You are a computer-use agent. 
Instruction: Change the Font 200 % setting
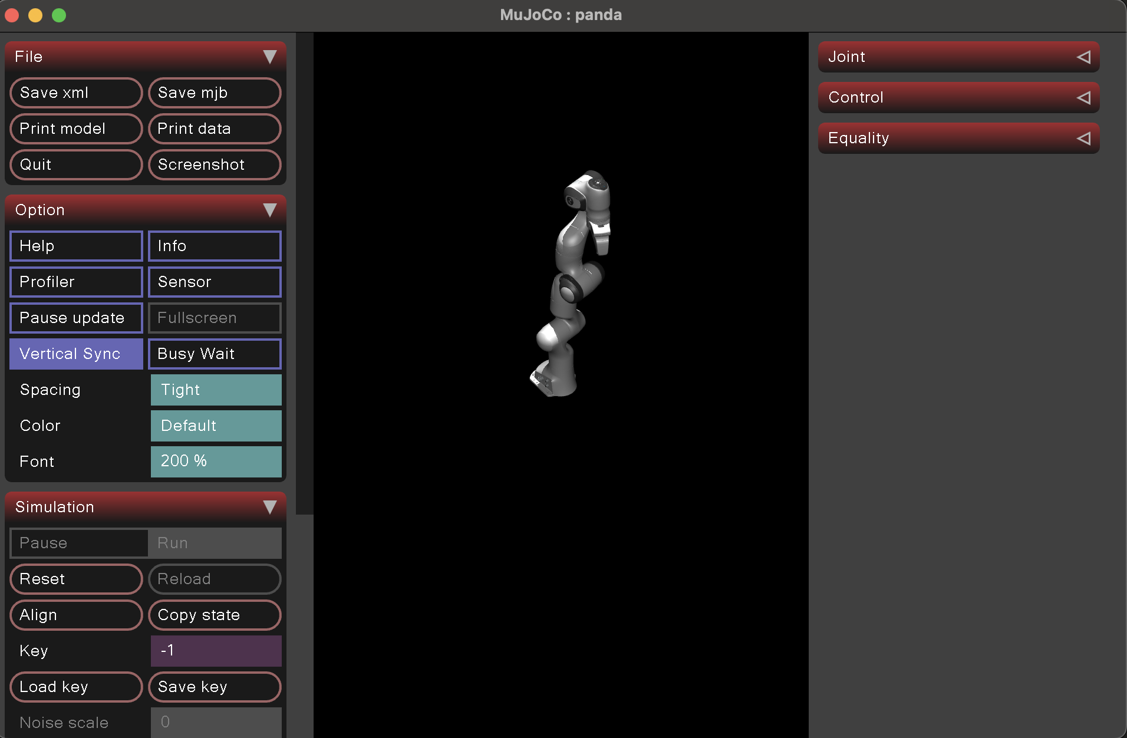click(216, 461)
